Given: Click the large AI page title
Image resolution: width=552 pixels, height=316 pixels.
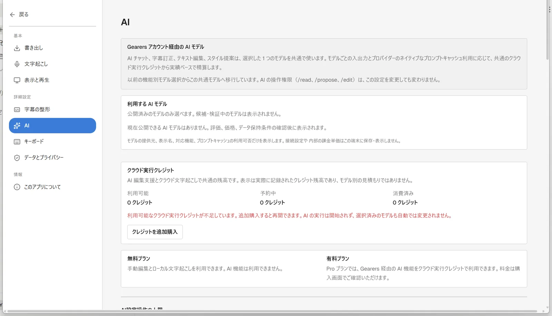Looking at the screenshot, I should 125,22.
